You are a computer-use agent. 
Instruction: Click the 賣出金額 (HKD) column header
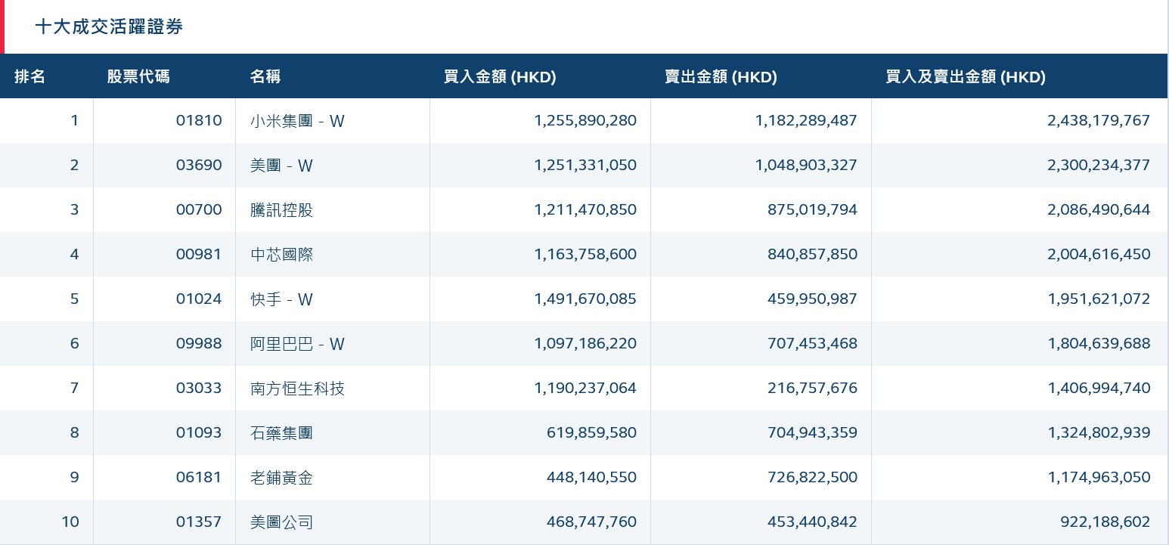(721, 76)
